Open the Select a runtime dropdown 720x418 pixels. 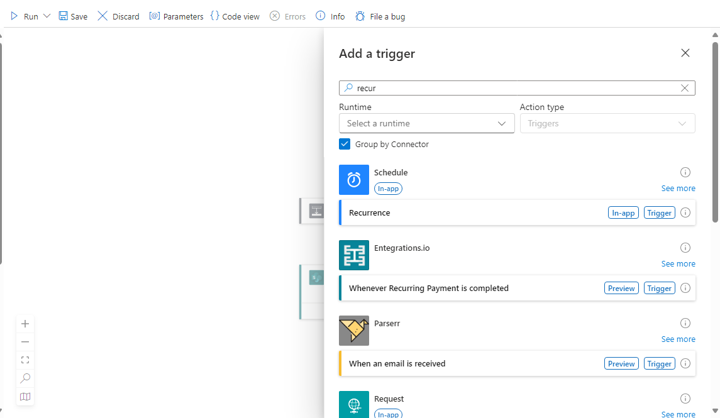pyautogui.click(x=426, y=123)
